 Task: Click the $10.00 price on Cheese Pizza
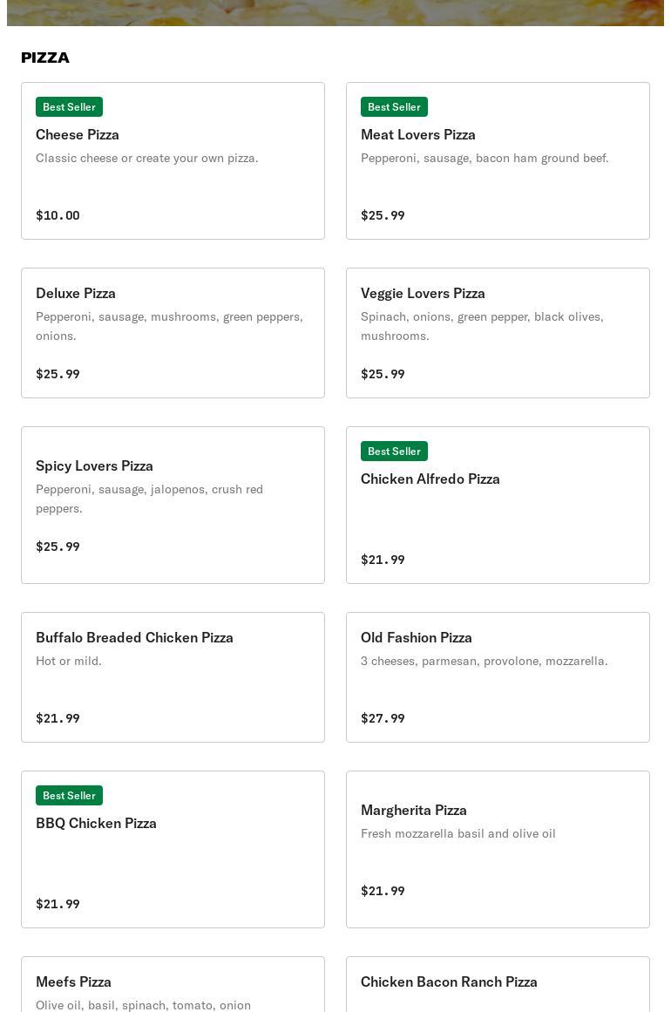point(58,215)
